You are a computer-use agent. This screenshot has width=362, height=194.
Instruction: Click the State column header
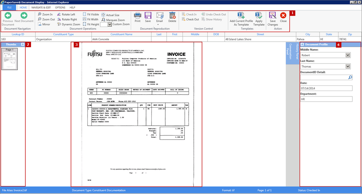[x=329, y=34]
